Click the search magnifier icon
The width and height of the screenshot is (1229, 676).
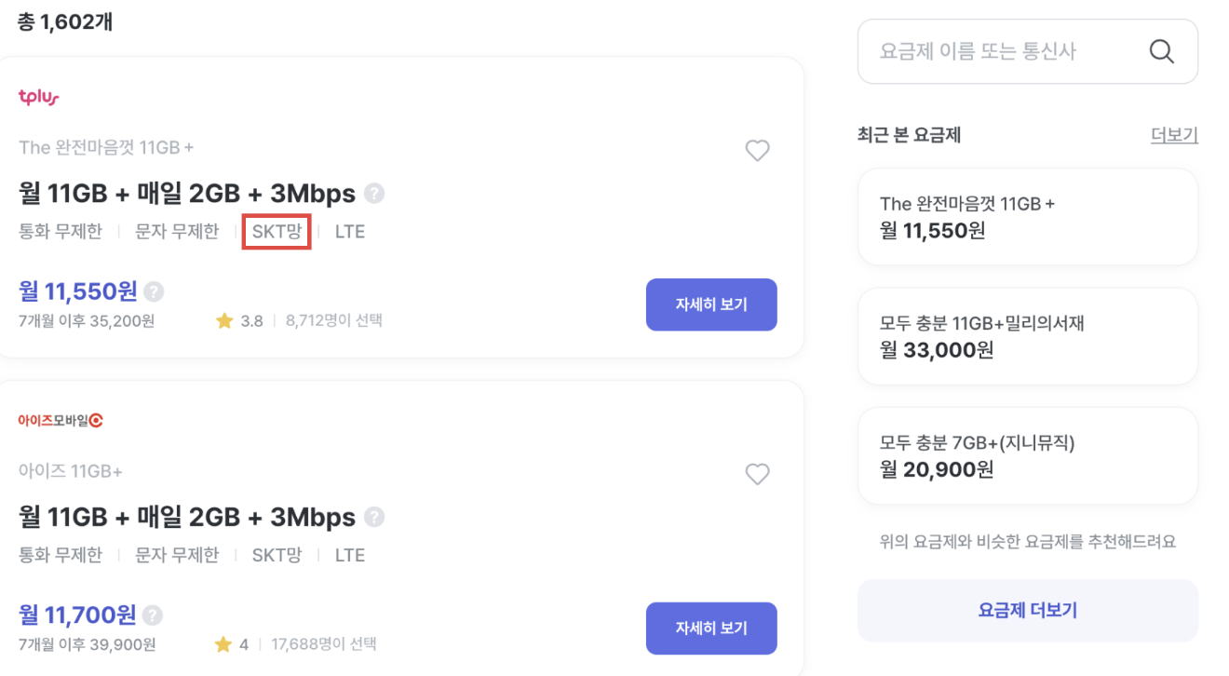[1161, 51]
